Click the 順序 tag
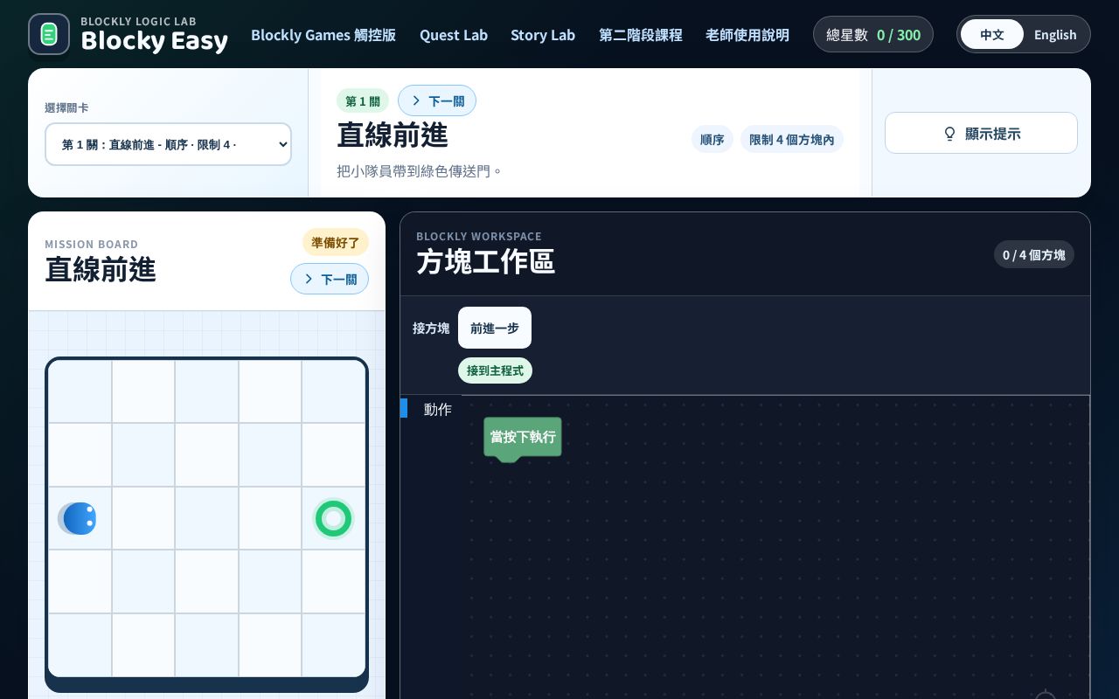The width and height of the screenshot is (1119, 699). 712,139
